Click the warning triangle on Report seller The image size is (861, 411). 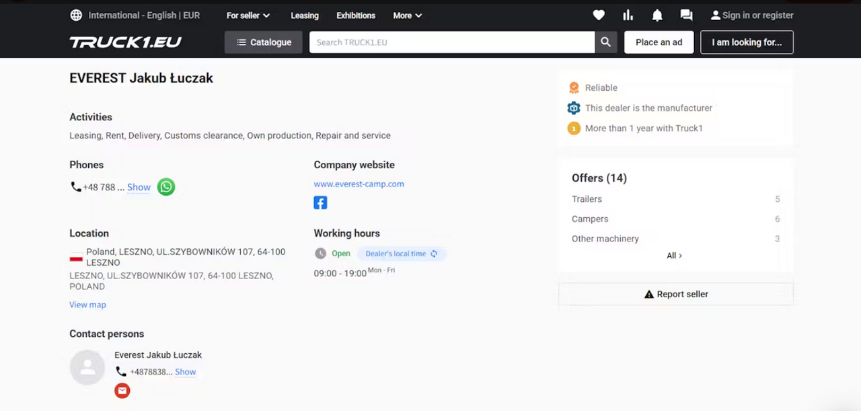649,294
